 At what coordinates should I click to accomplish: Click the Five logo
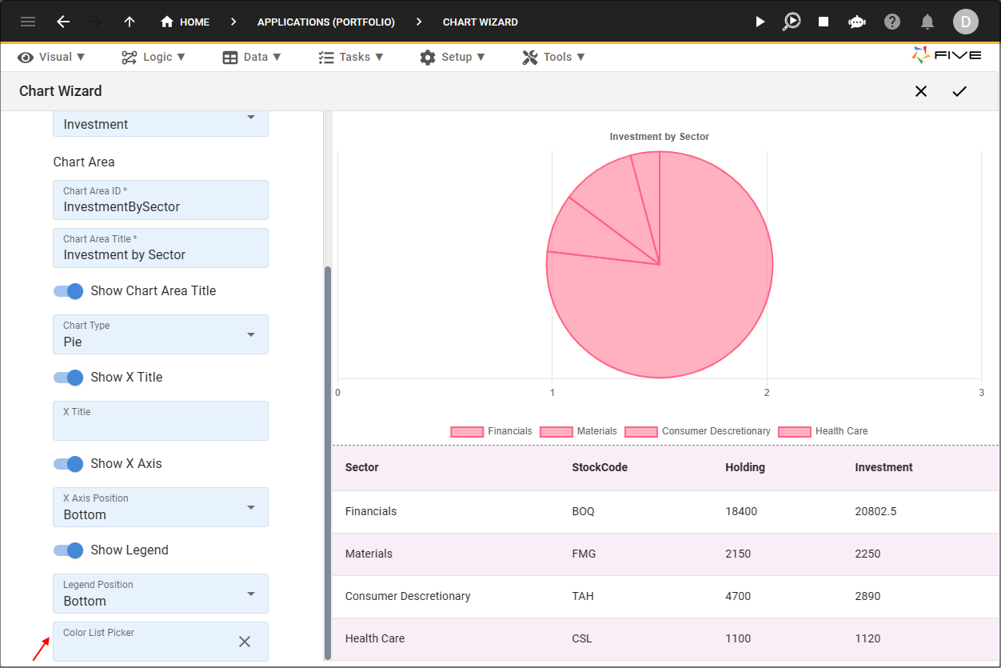pyautogui.click(x=946, y=56)
